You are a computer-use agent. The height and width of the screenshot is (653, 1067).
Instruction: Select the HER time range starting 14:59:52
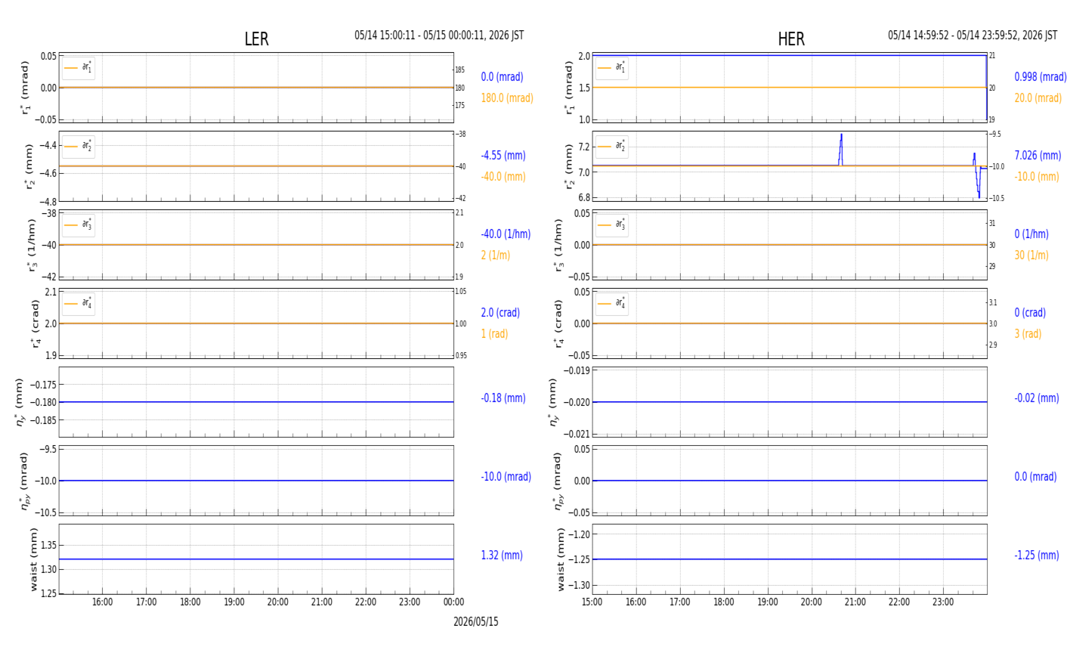pos(973,36)
